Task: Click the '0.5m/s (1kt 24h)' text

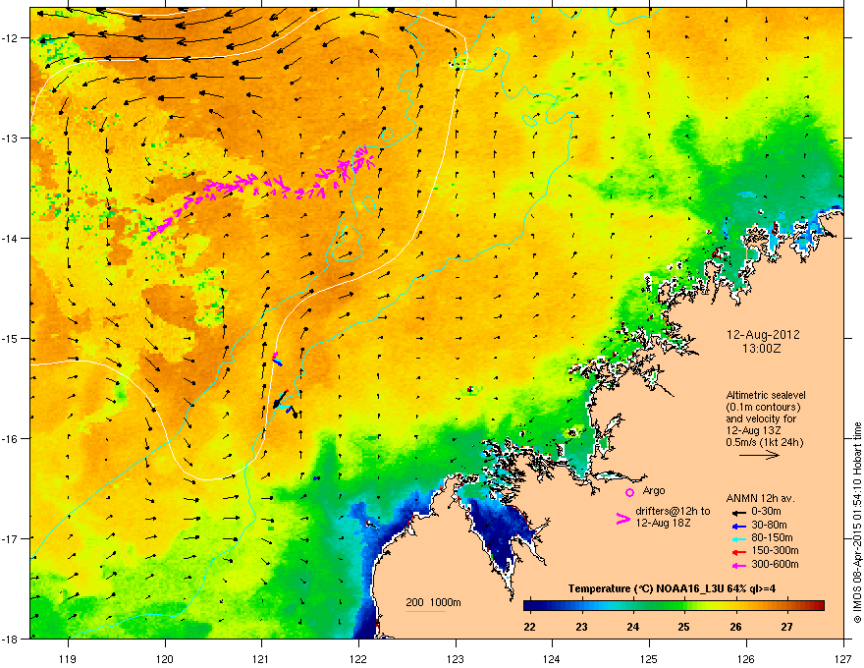Action: tap(764, 443)
